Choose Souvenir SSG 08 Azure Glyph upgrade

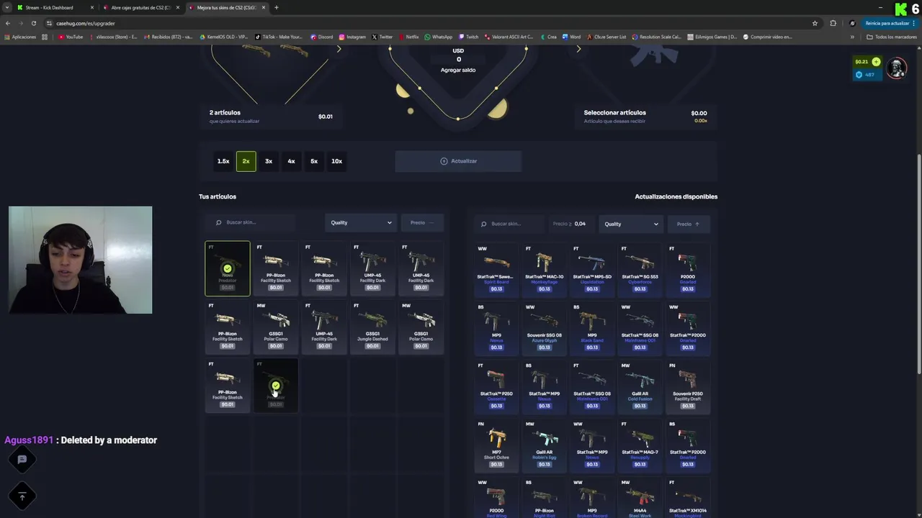544,328
